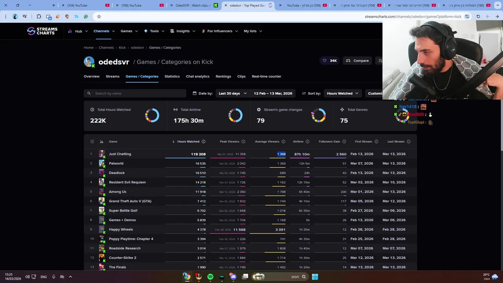Open the Deadlock game link
The image size is (503, 283).
117,173
